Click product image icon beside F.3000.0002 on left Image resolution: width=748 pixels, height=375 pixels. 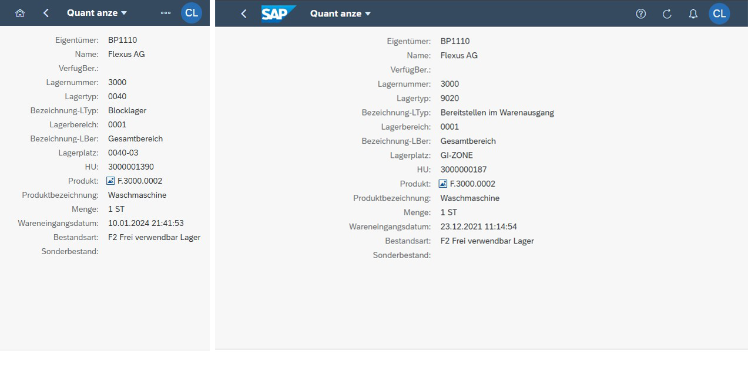click(x=111, y=181)
